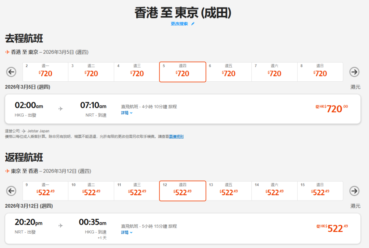Click the 00:35am arrival time text
Screen dimensions: 369x248
(93, 222)
